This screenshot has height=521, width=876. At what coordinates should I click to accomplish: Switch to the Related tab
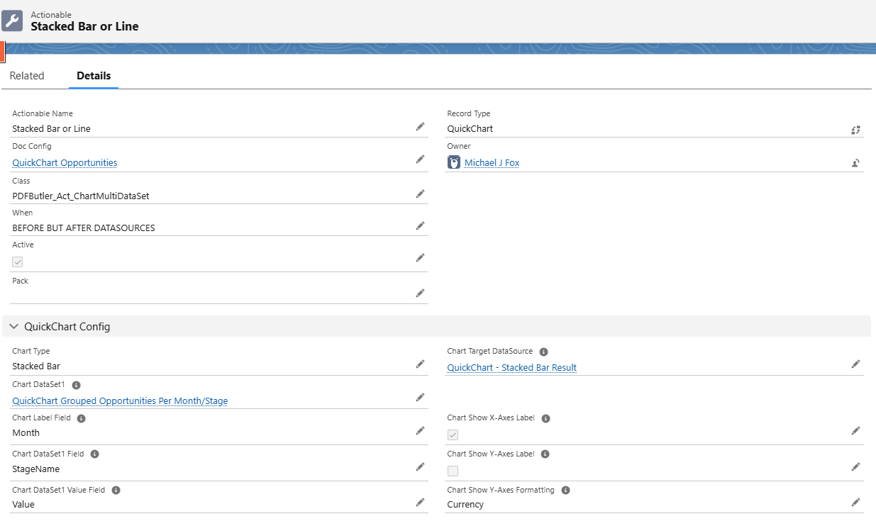pyautogui.click(x=27, y=76)
